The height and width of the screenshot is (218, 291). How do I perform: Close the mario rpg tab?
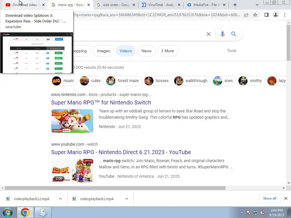point(89,5)
